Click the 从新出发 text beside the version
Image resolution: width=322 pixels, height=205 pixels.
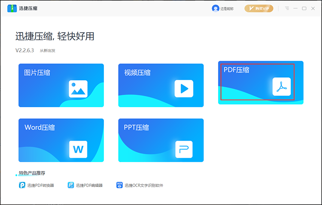47,51
